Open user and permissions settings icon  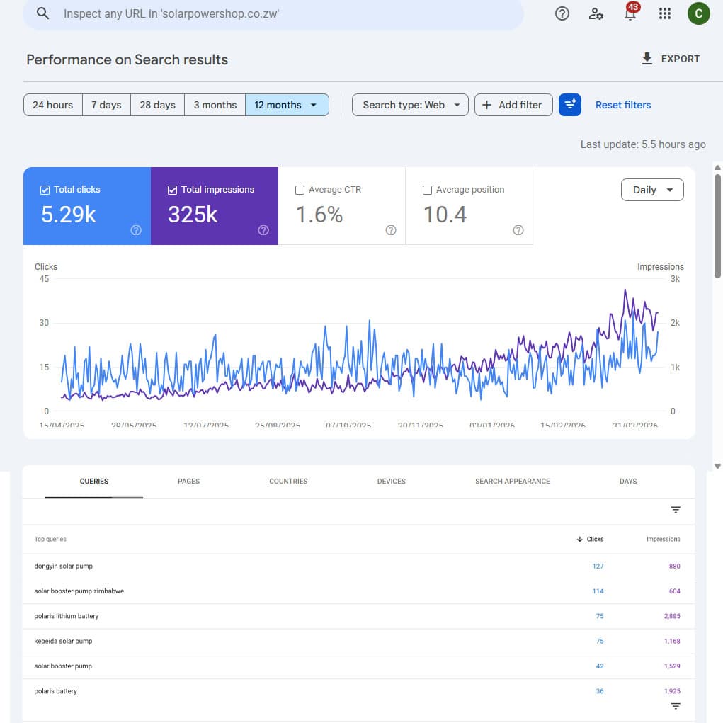[596, 13]
